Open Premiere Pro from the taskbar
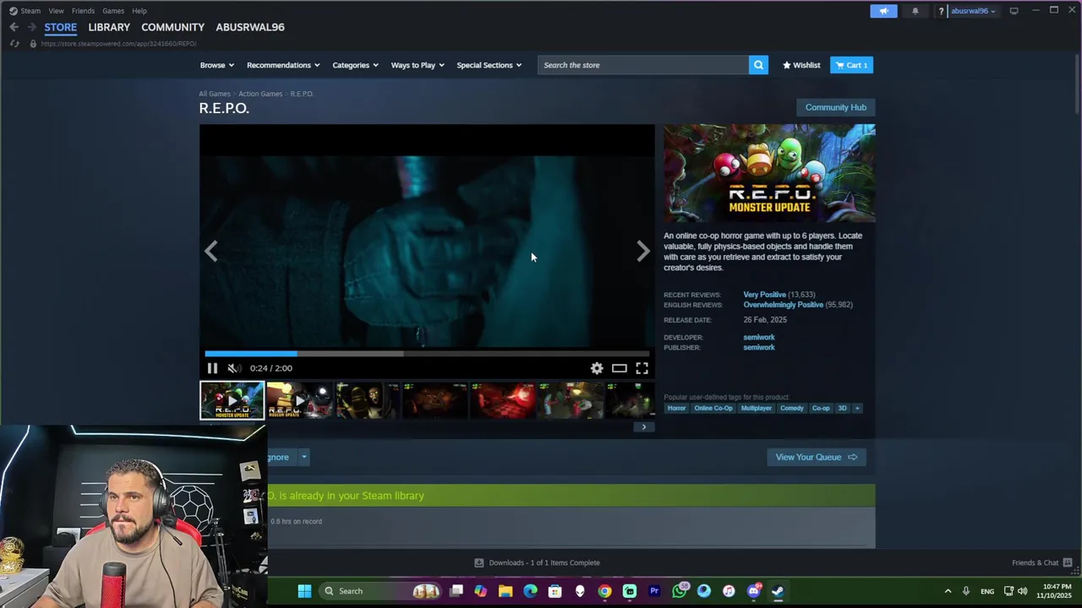The width and height of the screenshot is (1082, 608). pos(654,591)
